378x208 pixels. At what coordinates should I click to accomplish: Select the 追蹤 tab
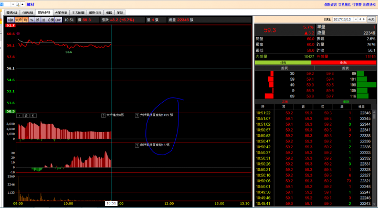click(109, 13)
